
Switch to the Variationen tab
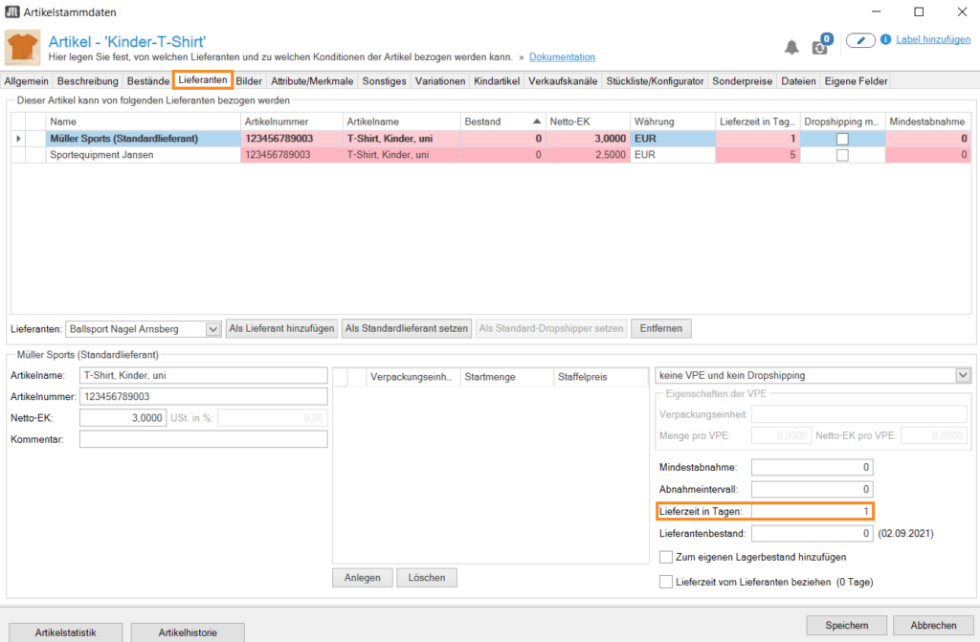pyautogui.click(x=440, y=81)
